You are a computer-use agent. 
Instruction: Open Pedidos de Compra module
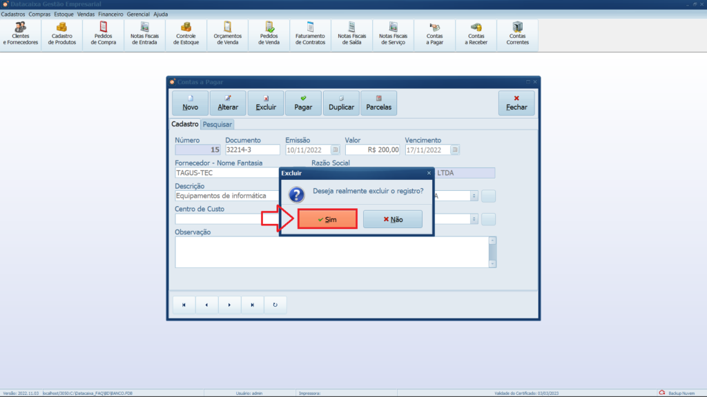coord(104,34)
